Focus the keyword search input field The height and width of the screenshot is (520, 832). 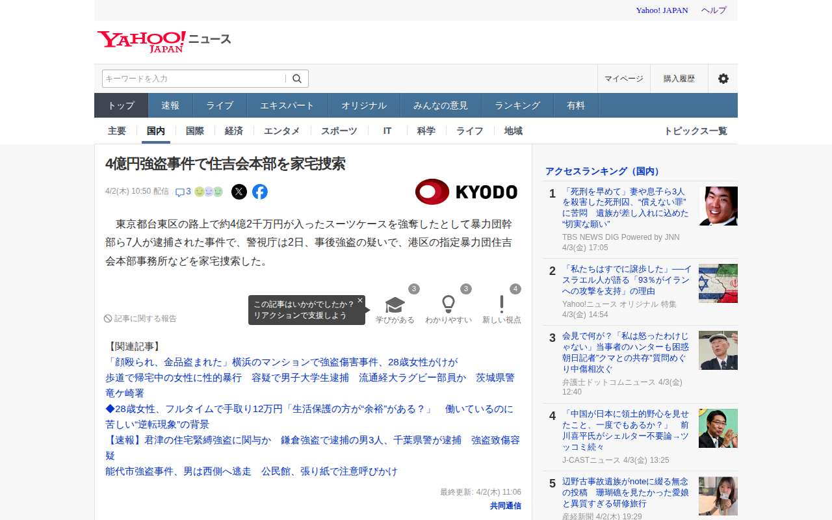pyautogui.click(x=194, y=79)
